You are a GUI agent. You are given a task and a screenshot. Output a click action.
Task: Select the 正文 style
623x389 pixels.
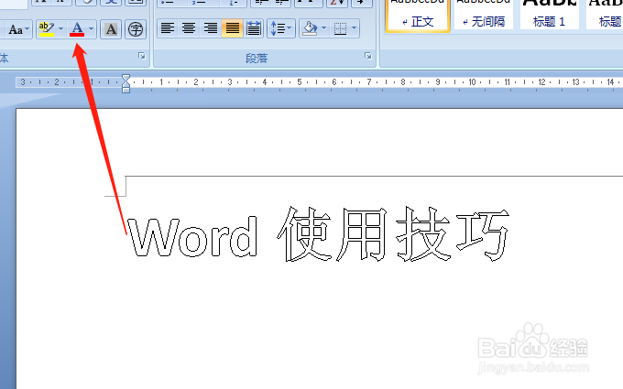(417, 15)
